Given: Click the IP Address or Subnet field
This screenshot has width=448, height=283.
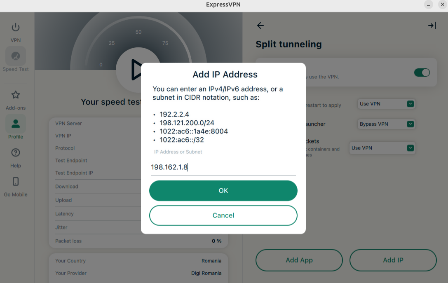Looking at the screenshot, I should click(223, 167).
